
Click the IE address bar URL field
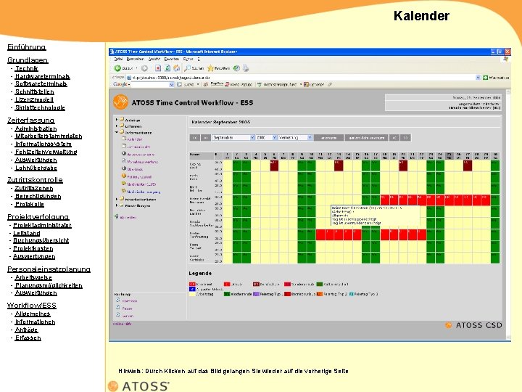click(303, 78)
